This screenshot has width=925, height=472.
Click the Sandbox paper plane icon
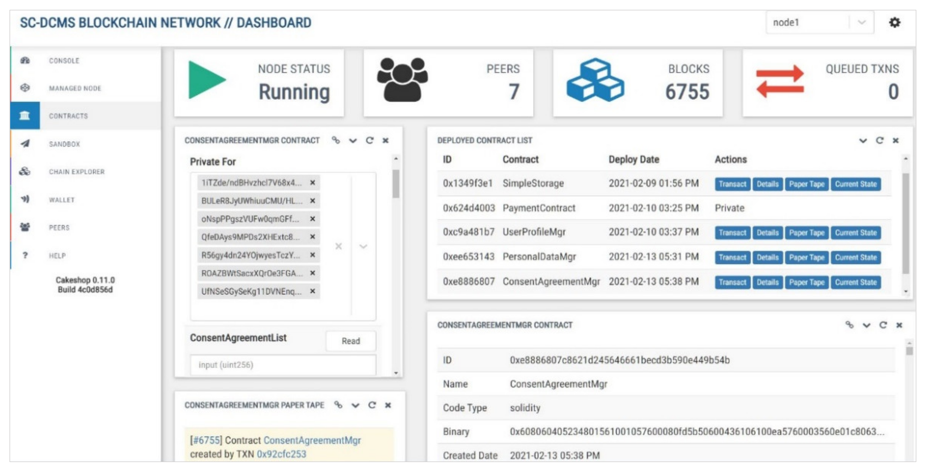[25, 144]
